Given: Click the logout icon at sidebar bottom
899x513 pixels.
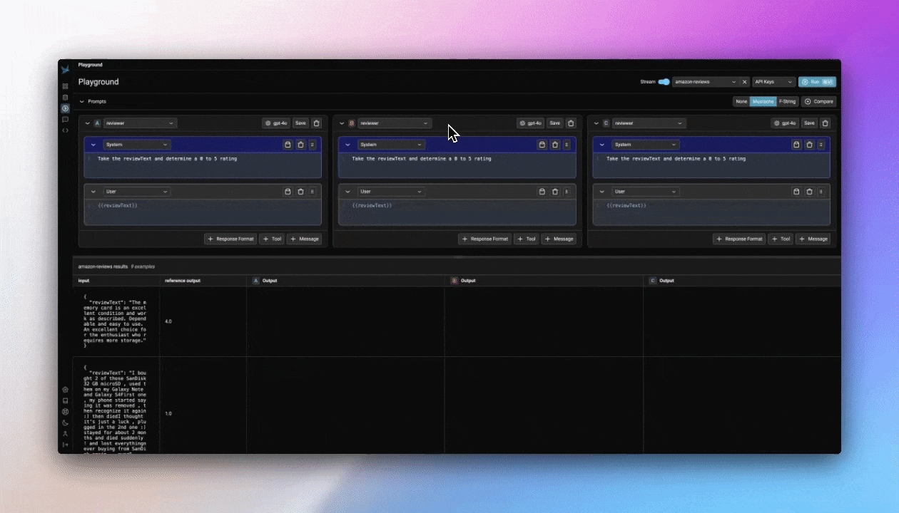Looking at the screenshot, I should click(x=65, y=445).
